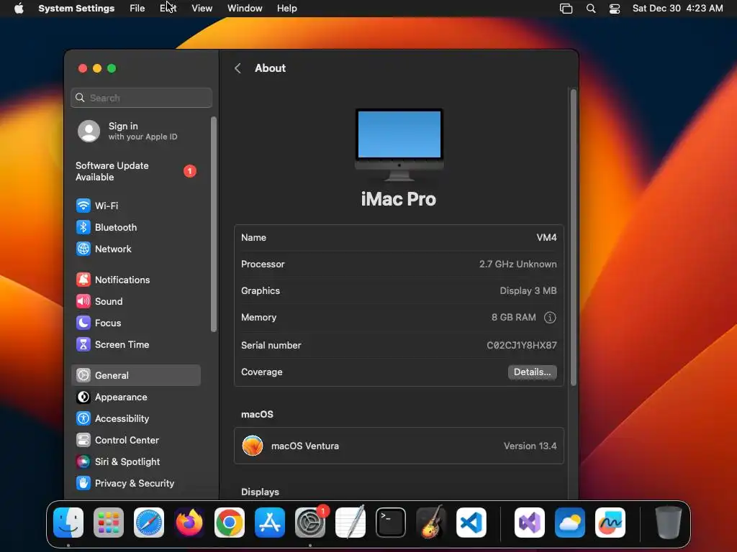
Task: Click Software Update Available notice
Action: coord(135,171)
